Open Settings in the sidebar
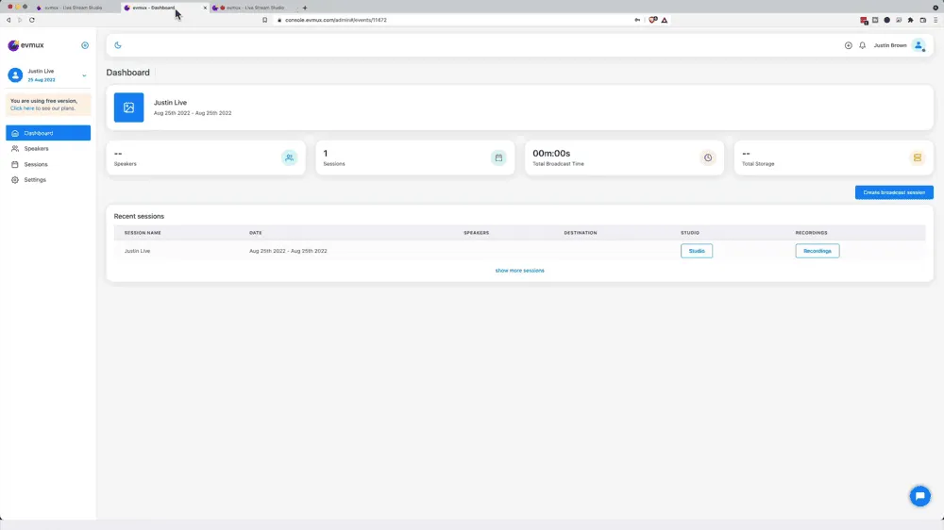The height and width of the screenshot is (530, 944). (35, 179)
